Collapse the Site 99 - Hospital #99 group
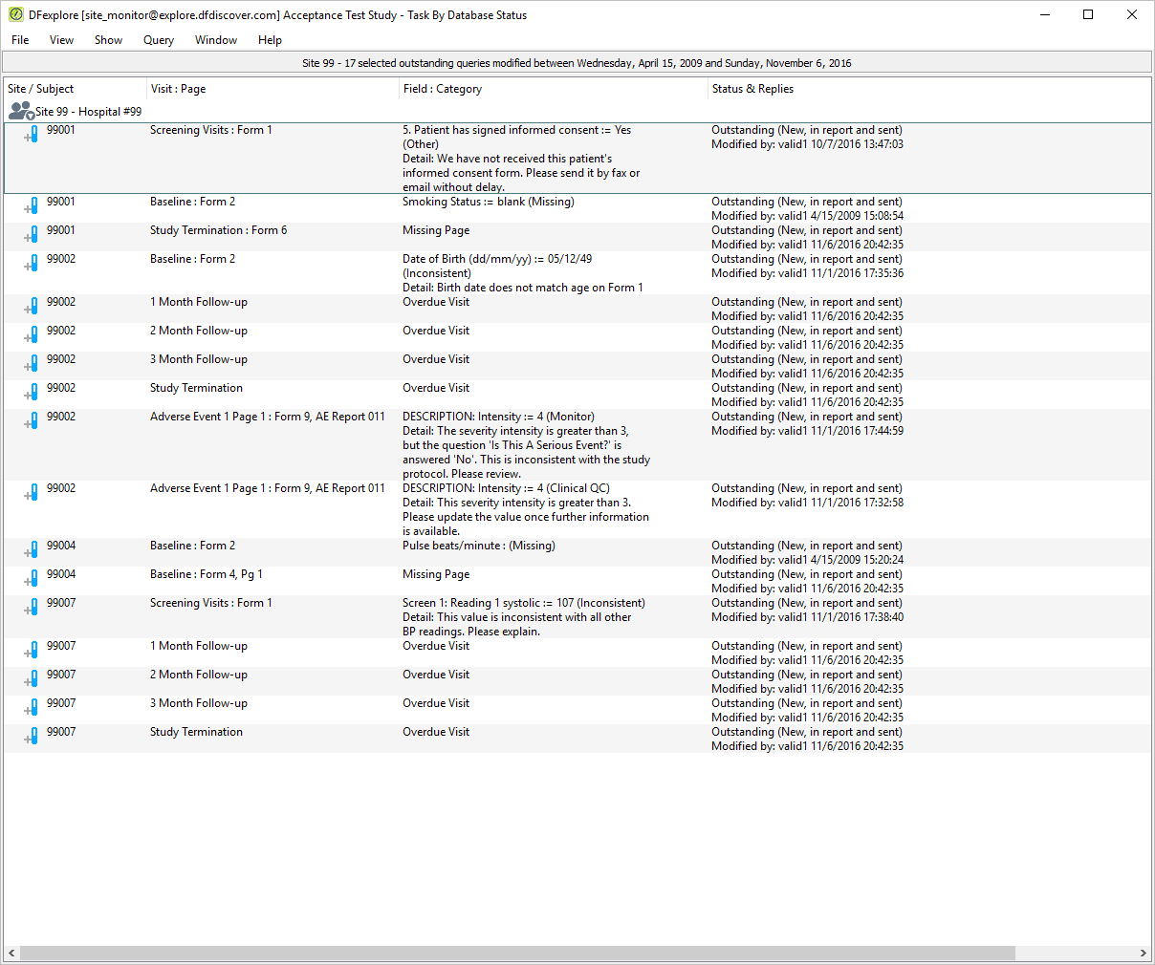Viewport: 1155px width, 965px height. point(30,116)
